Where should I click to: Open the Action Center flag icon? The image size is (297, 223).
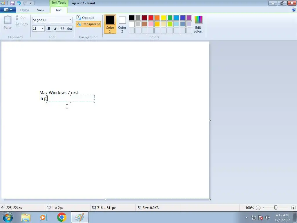point(261,217)
